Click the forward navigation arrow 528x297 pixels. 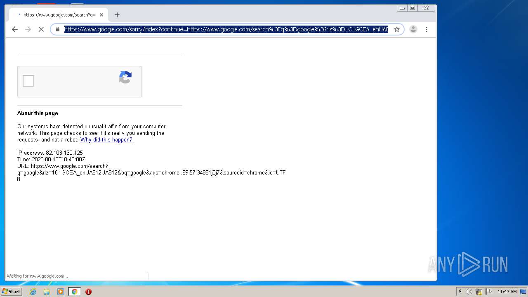coord(28,29)
